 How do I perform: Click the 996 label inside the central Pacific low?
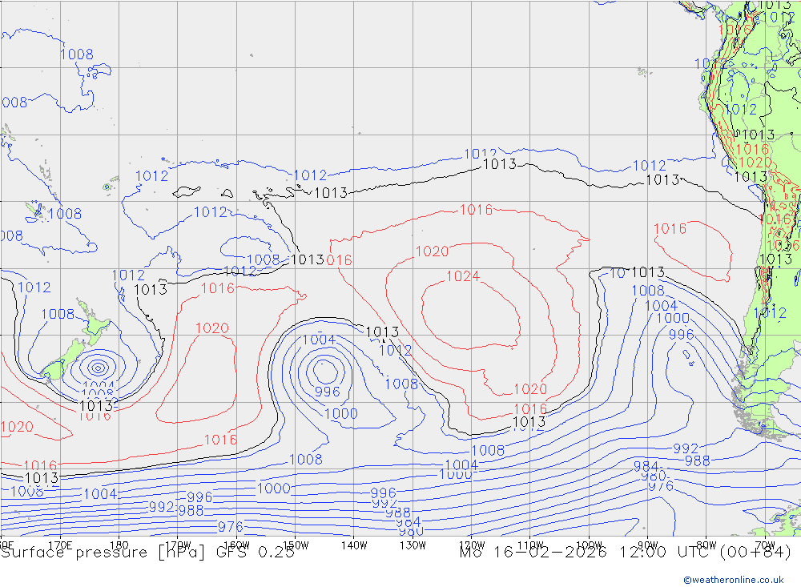[327, 392]
